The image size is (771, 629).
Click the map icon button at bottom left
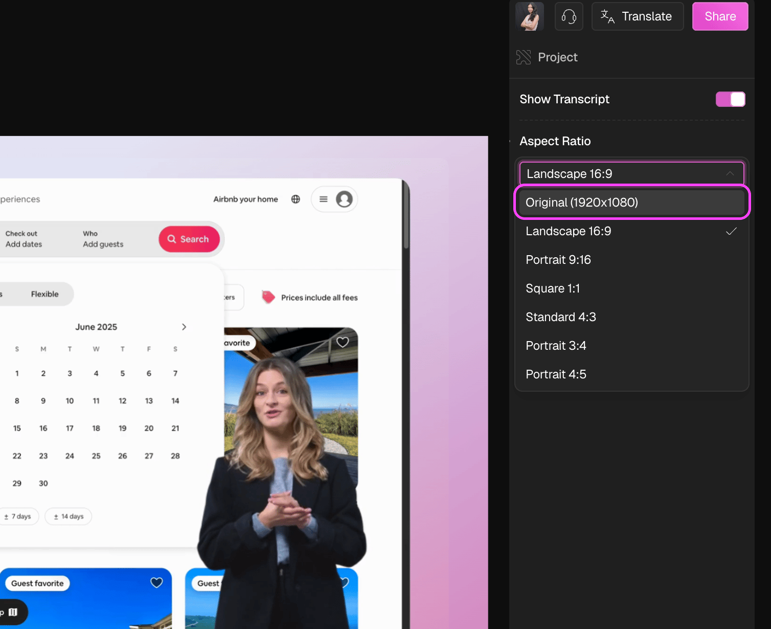tap(13, 612)
